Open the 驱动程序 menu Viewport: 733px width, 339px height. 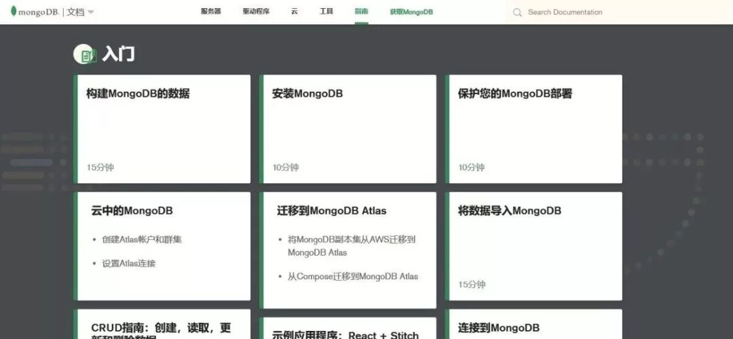[256, 12]
